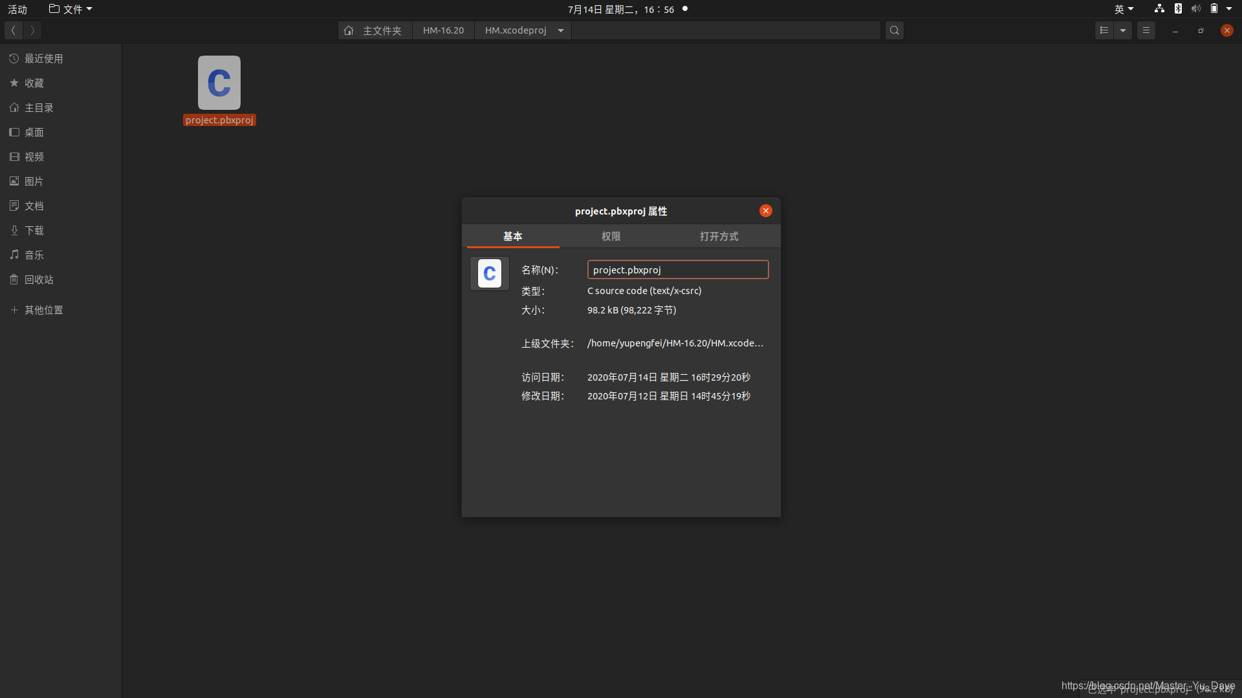Click the size value 98.2 kB
This screenshot has height=698, width=1242.
(x=632, y=310)
